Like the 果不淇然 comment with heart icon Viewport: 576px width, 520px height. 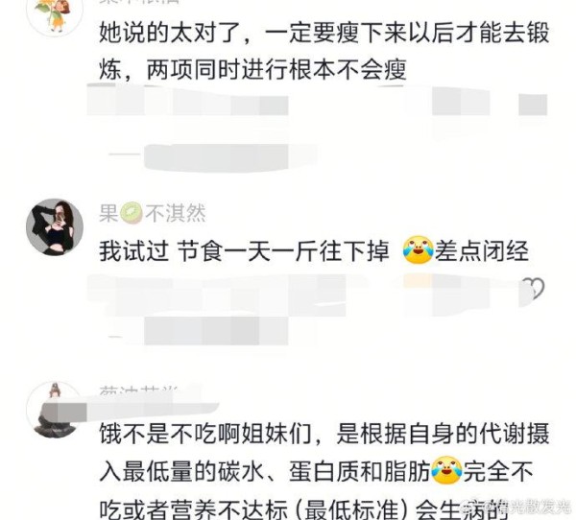click(534, 289)
